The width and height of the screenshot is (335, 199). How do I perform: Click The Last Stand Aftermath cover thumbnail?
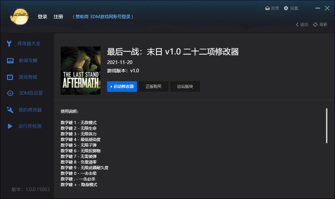pos(81,71)
